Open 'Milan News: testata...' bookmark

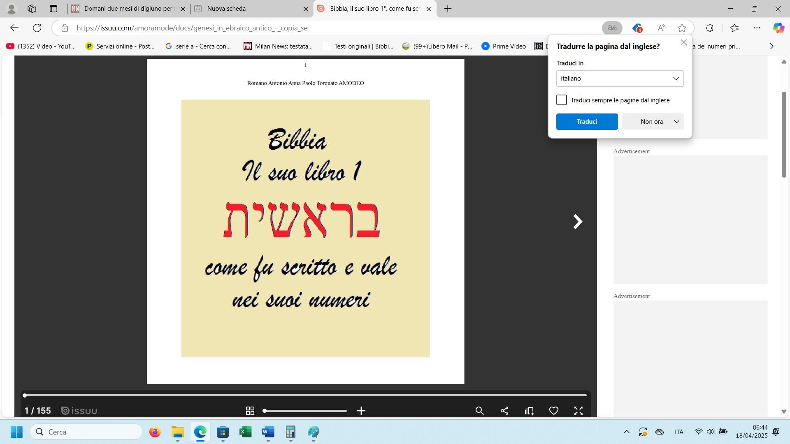click(278, 46)
